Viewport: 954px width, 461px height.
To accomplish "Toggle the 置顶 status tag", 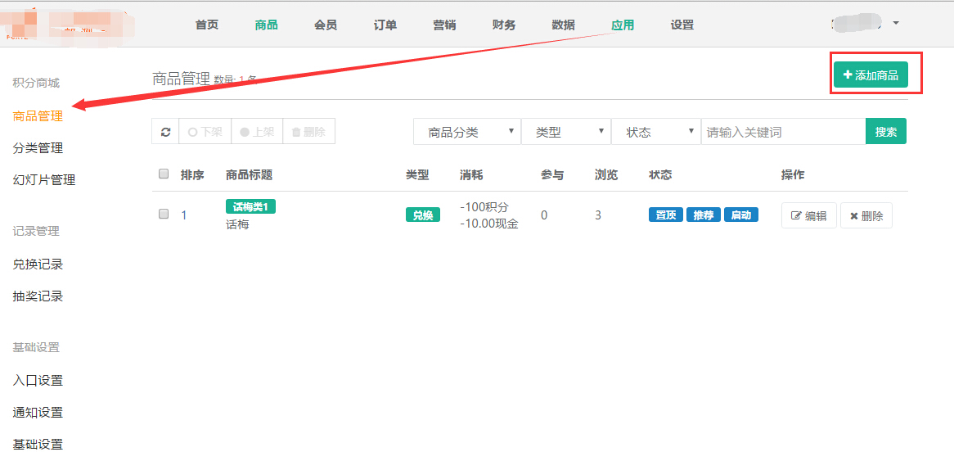I will coord(666,215).
